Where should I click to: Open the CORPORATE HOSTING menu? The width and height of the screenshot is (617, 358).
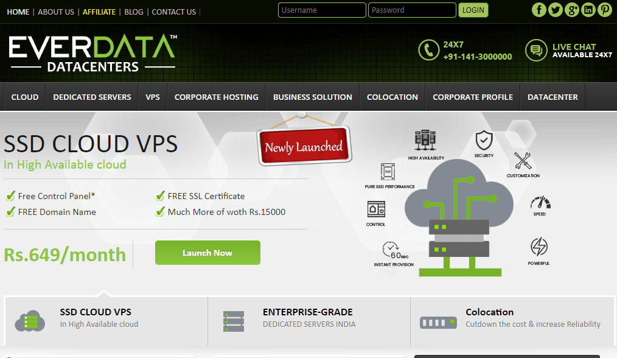[217, 97]
